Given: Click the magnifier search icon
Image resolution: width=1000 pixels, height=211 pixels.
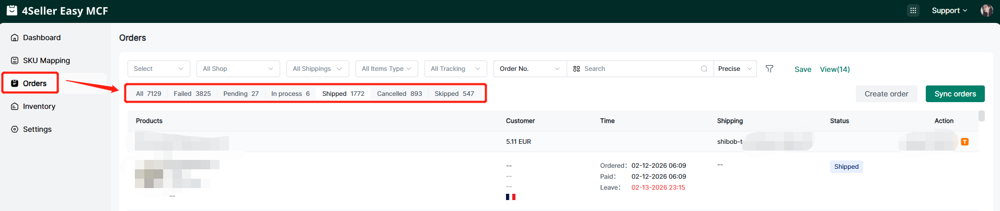Looking at the screenshot, I should [x=704, y=69].
